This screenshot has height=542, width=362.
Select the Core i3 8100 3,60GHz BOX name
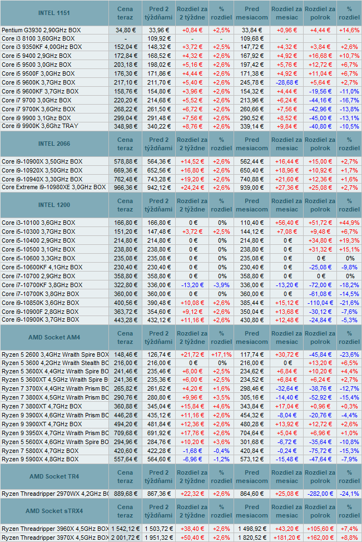[x=38, y=38]
